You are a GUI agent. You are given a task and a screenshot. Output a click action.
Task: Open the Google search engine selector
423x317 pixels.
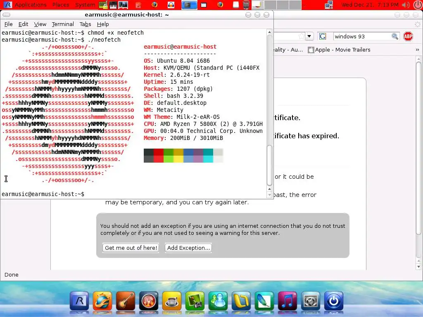322,36
